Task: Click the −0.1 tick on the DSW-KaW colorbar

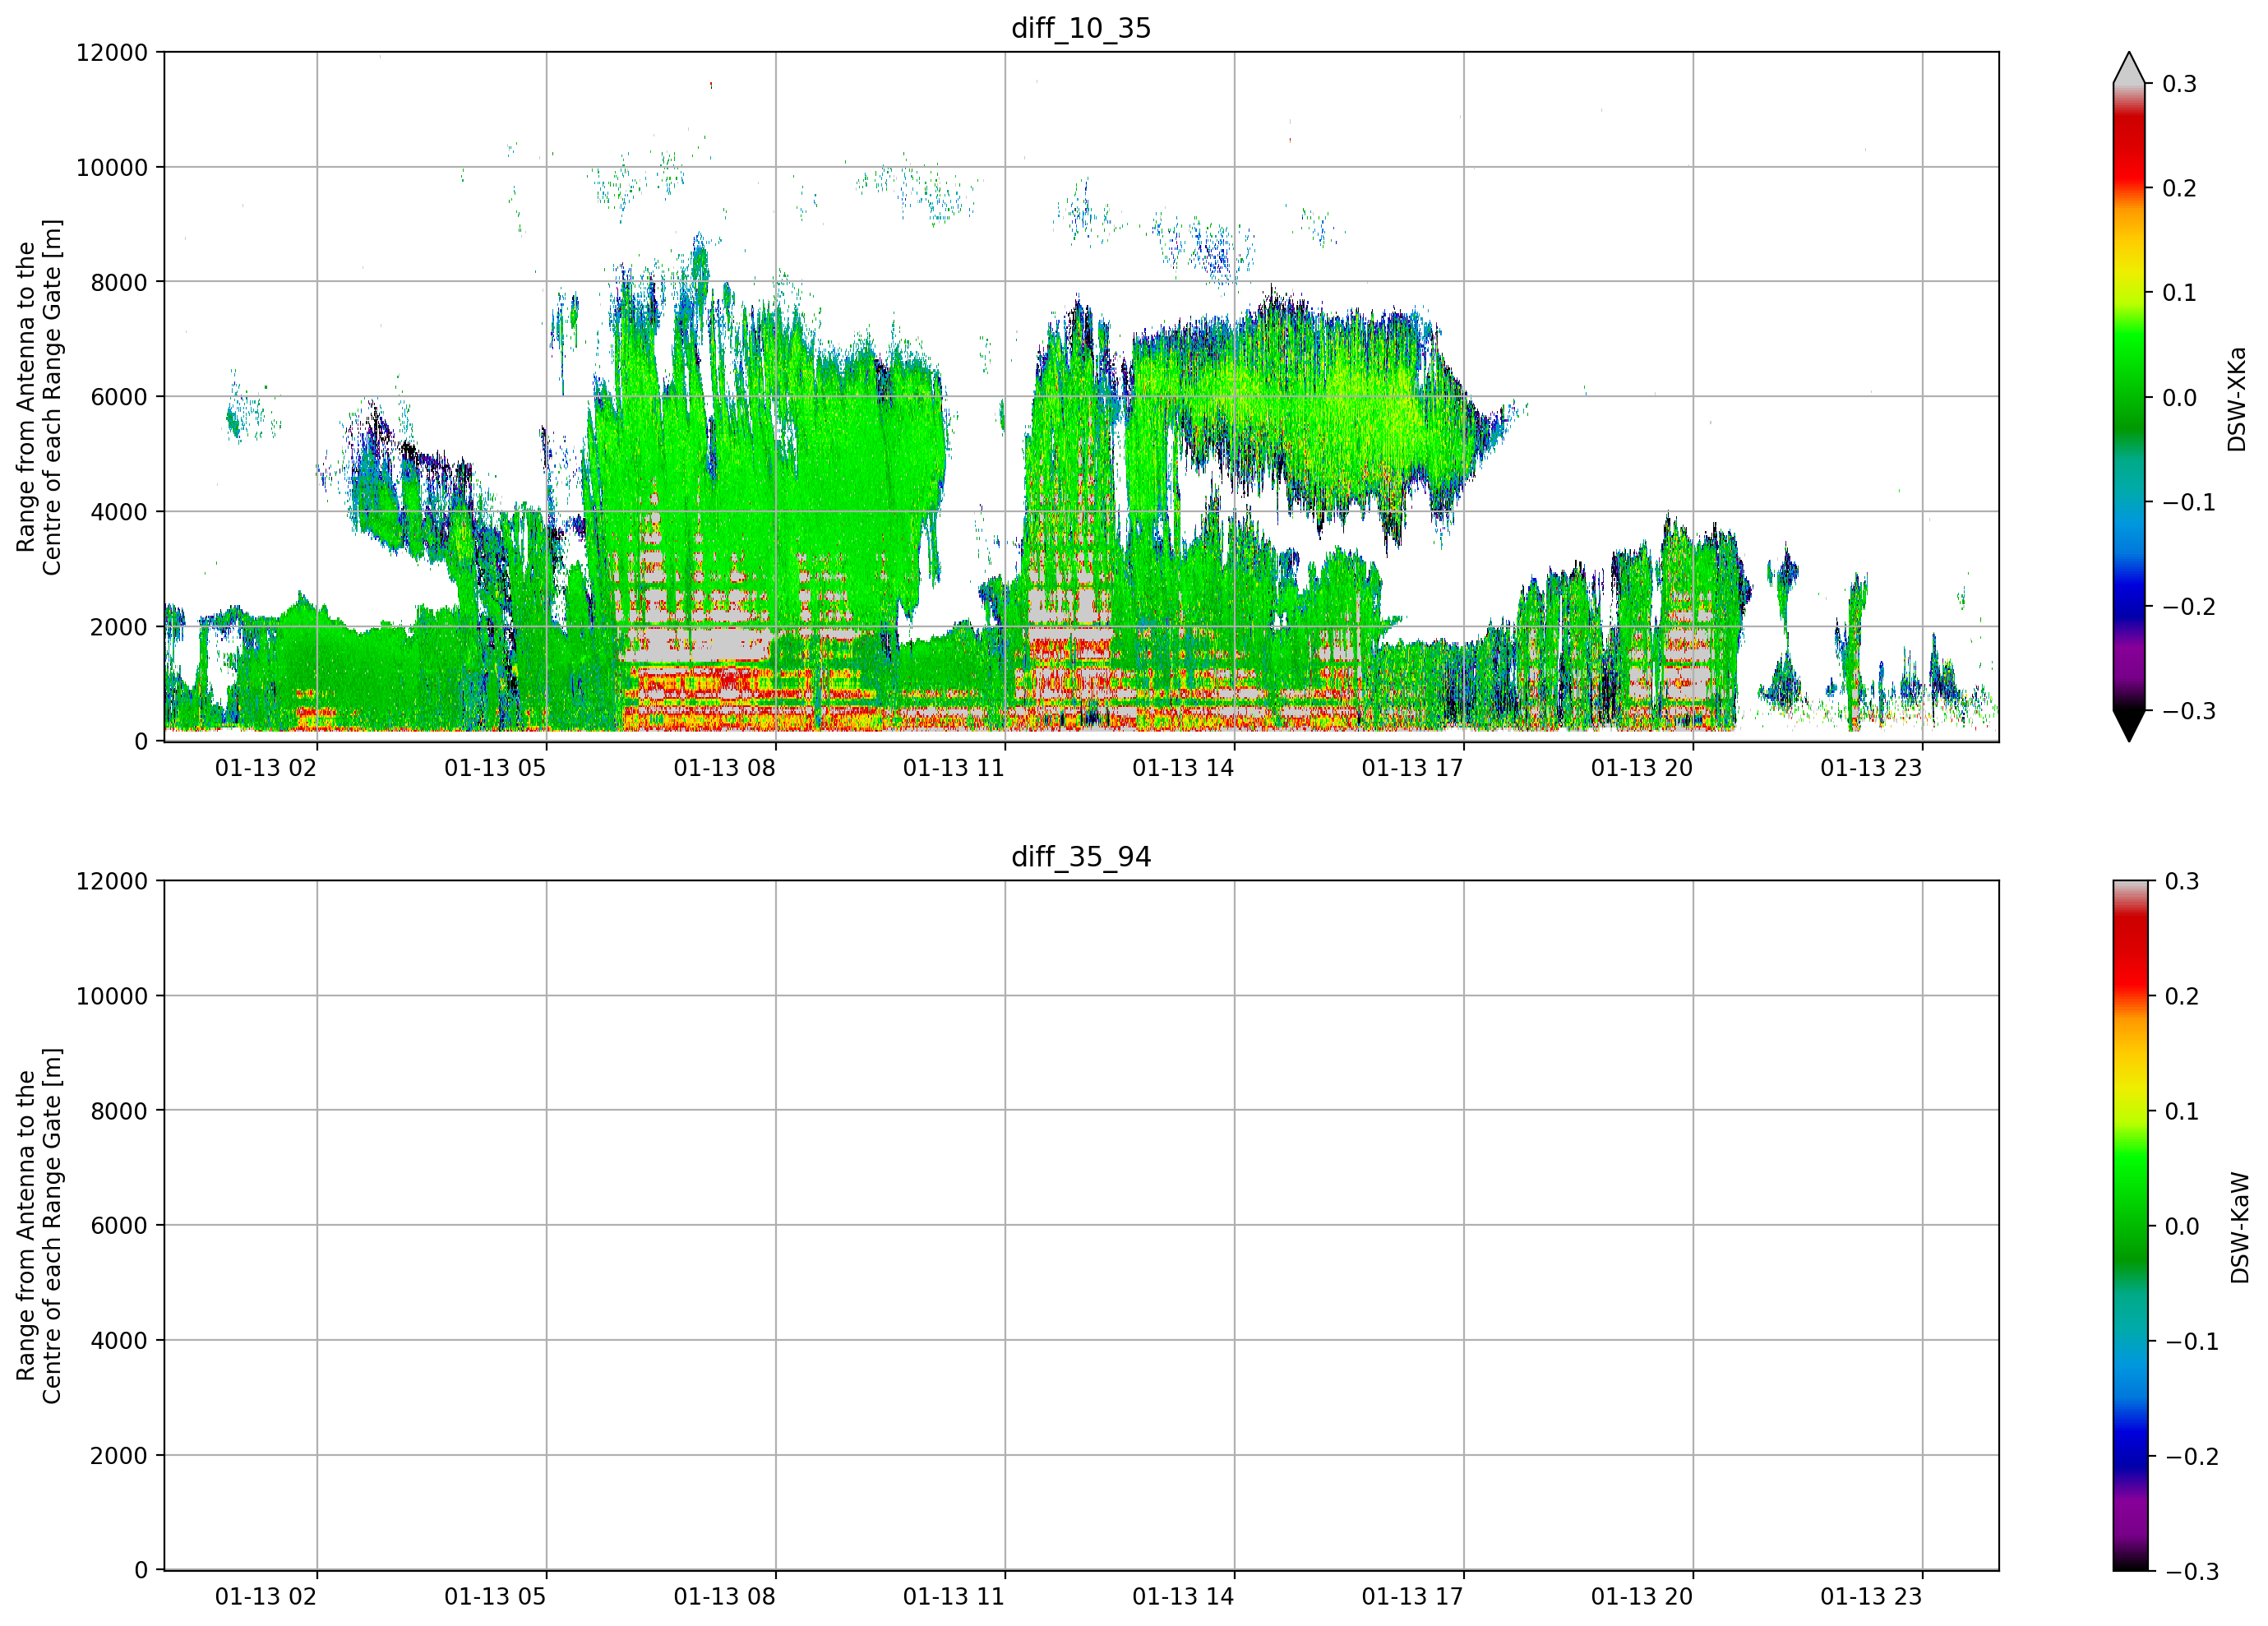Action: tap(2191, 1342)
